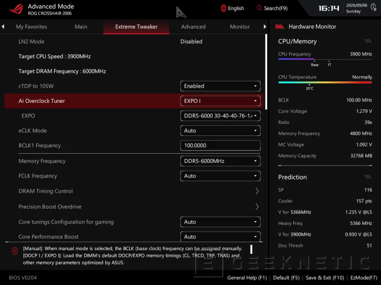The width and height of the screenshot is (381, 285).
Task: Click LN2 Mode Disabled value
Action: pyautogui.click(x=191, y=41)
